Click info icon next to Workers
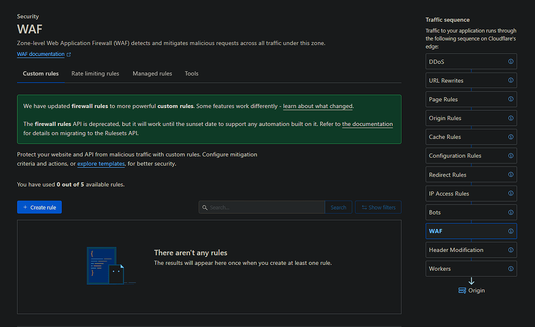This screenshot has height=327, width=535. [x=510, y=268]
